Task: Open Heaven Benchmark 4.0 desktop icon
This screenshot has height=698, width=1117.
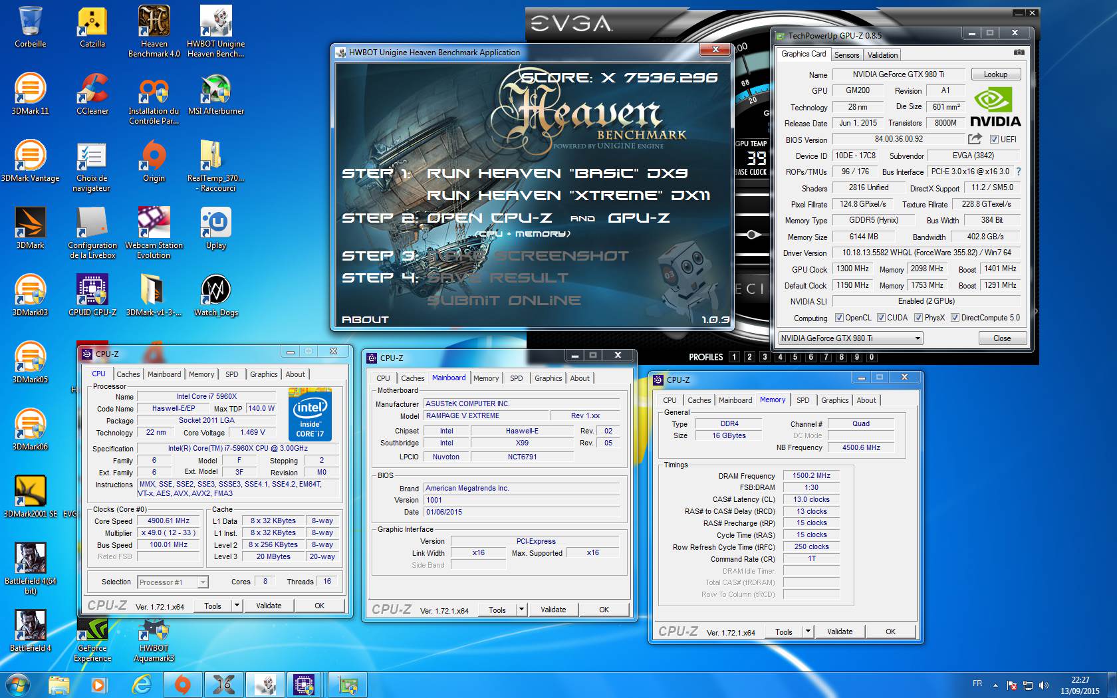Action: 154,31
